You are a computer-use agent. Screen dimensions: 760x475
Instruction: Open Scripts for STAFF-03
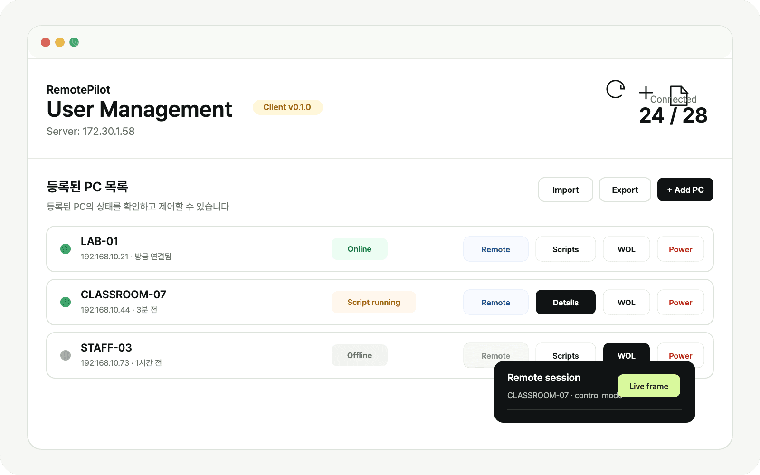click(x=566, y=352)
